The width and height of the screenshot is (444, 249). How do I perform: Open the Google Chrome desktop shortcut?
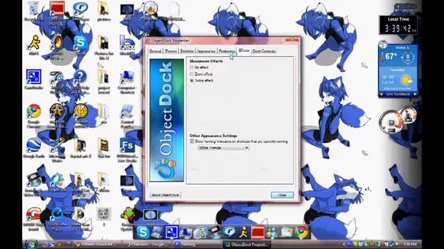tap(34, 116)
